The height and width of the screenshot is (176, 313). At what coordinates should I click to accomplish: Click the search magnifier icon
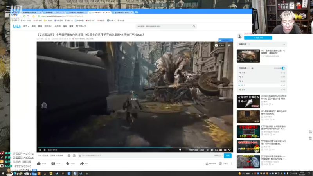194,26
